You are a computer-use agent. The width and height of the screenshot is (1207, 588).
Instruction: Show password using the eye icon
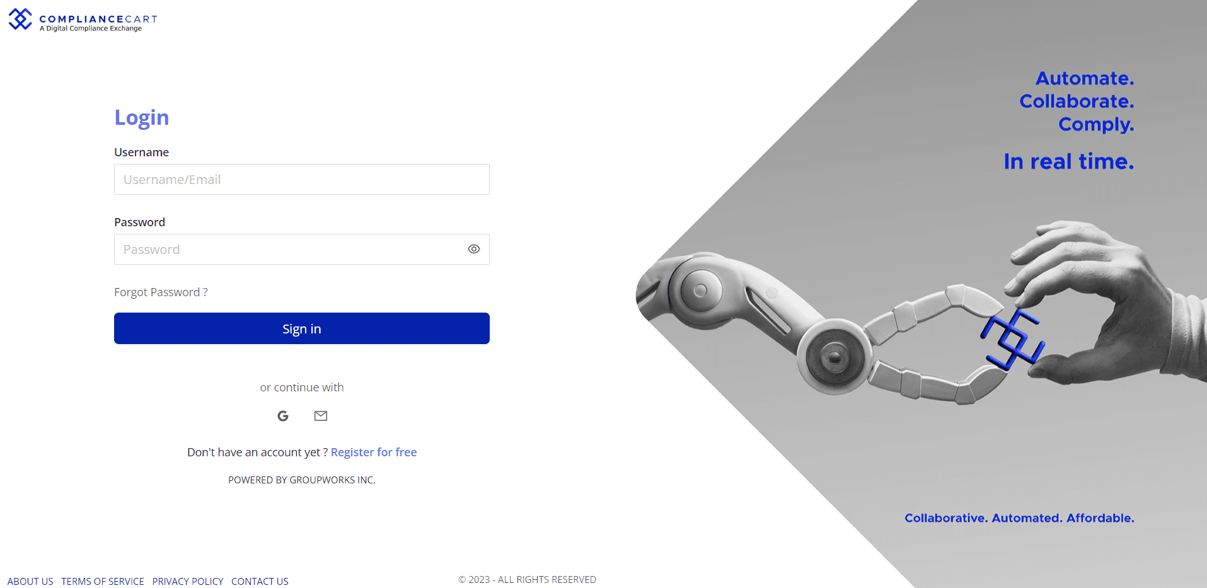474,250
